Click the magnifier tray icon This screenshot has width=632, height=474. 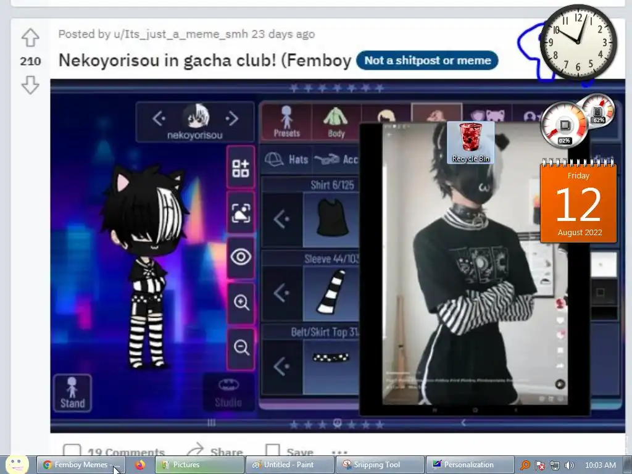(x=525, y=465)
